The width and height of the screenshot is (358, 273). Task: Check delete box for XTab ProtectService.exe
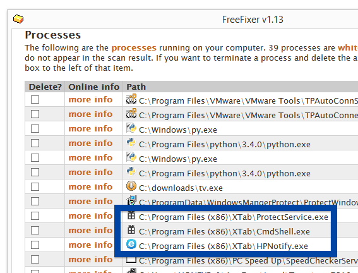point(35,215)
